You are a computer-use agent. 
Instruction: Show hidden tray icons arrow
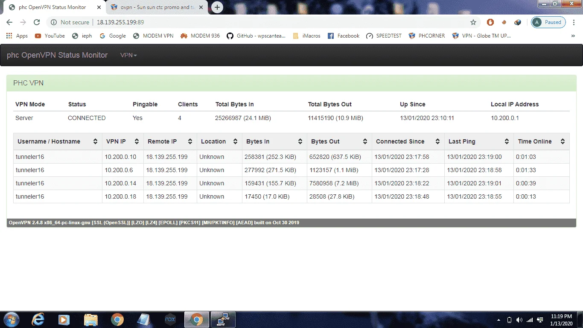[499, 320]
